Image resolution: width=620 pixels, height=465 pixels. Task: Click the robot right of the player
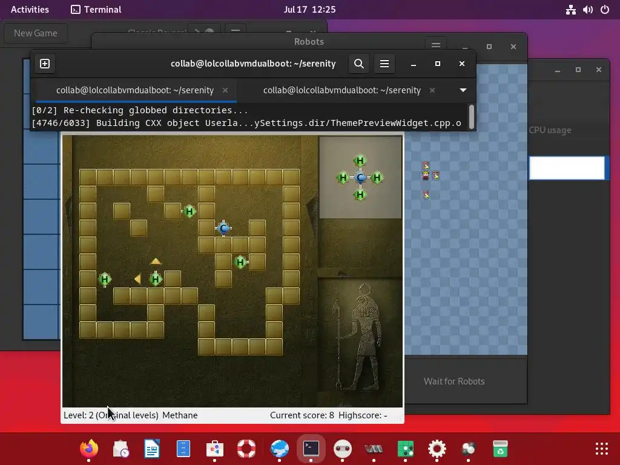435,176
